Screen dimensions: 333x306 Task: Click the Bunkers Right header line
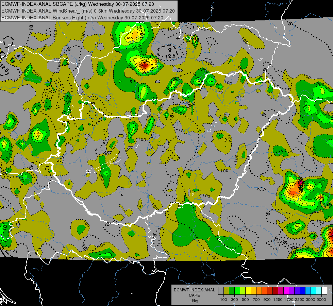82,18
